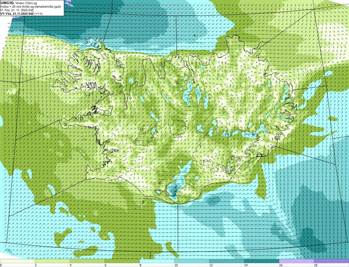This screenshot has width=349, height=267.
Task: Click the legend scale label "4"
Action: coord(71,265)
